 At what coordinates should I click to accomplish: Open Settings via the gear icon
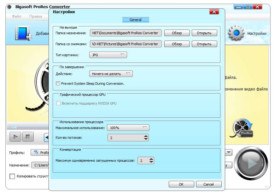tap(236, 33)
